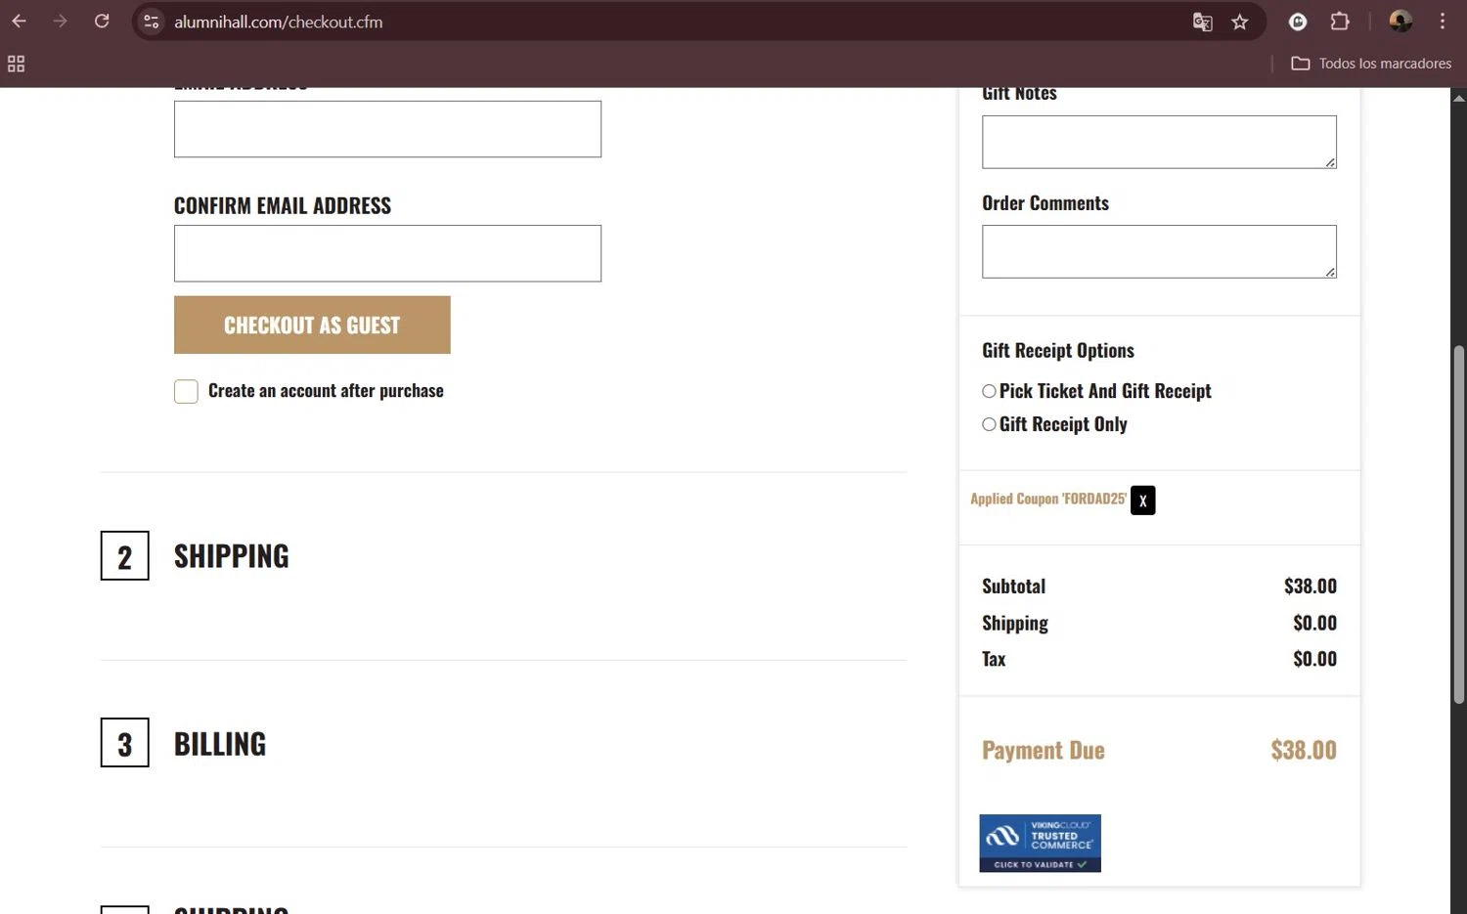Remove applied coupon FORDAD25 with X

(1142, 500)
